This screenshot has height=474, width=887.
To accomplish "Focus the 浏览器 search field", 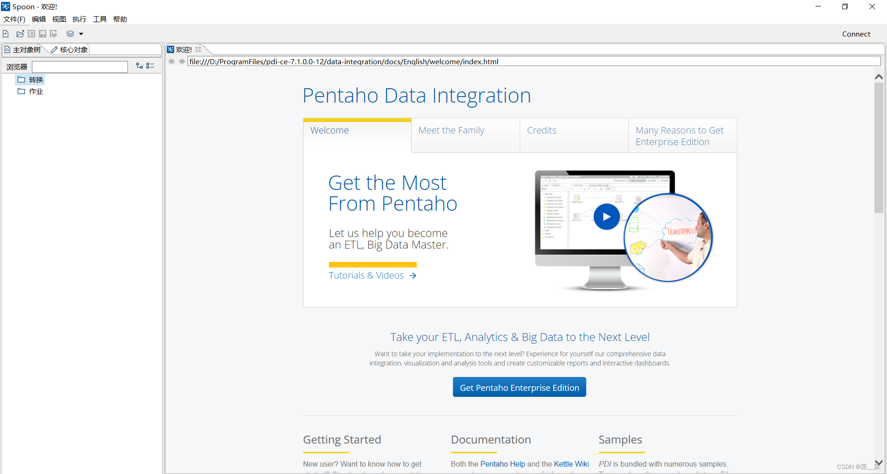I will (80, 67).
